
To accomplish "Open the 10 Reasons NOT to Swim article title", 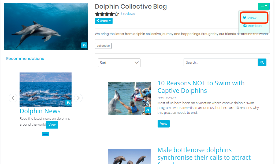I will 201,87.
